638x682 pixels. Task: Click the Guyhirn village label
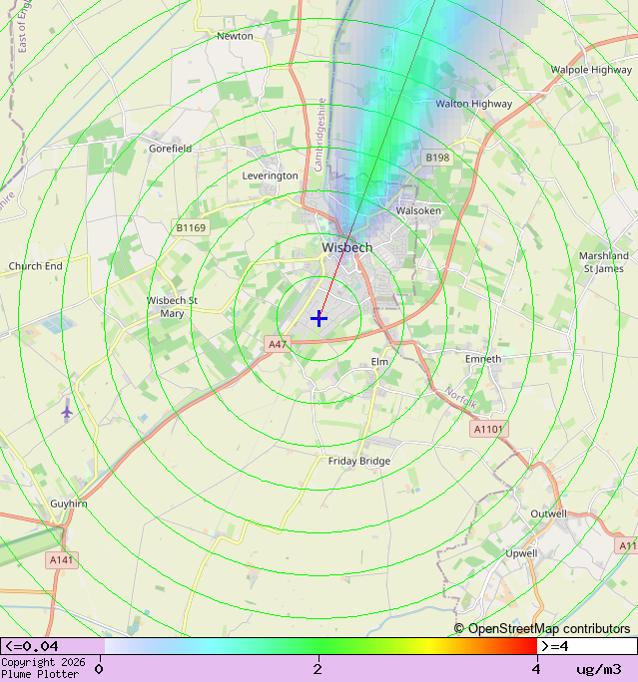point(69,504)
